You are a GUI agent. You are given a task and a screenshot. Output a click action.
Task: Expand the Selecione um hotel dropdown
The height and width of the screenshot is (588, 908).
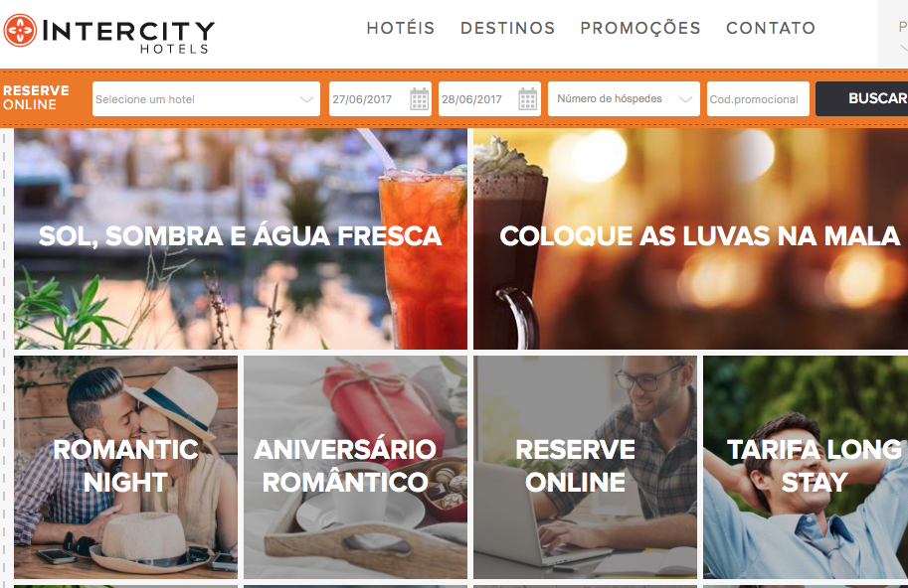tap(206, 99)
